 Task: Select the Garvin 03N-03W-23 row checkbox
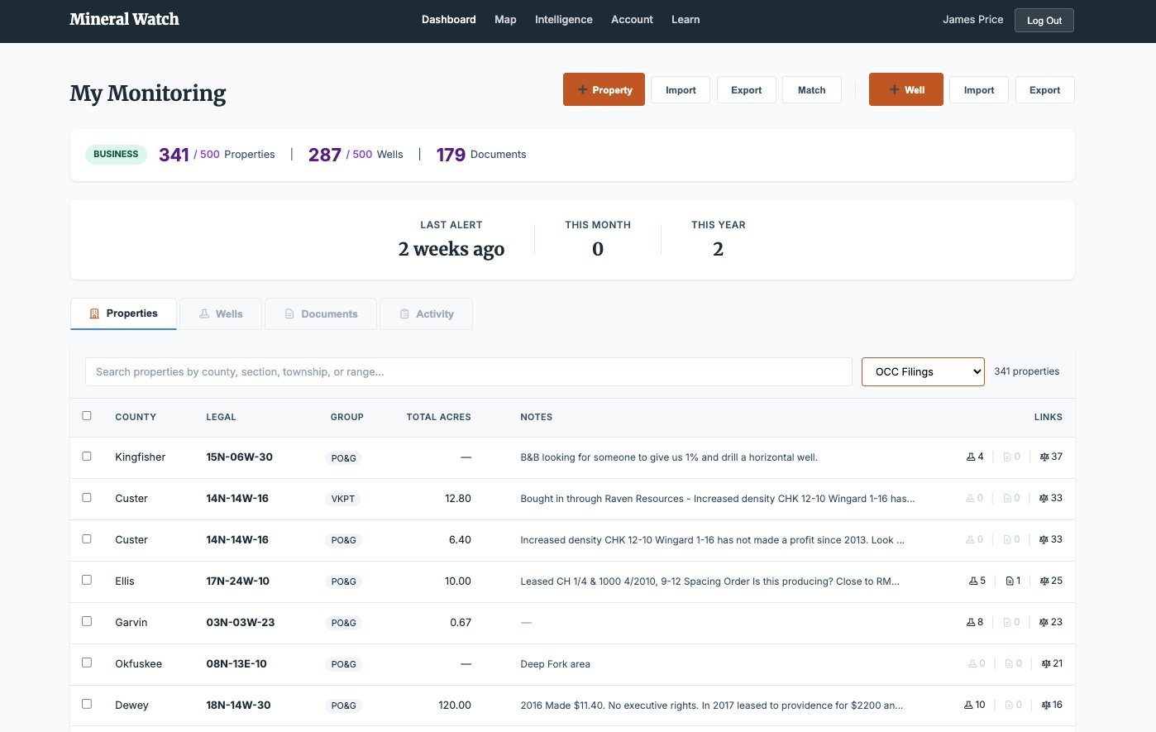tap(87, 621)
